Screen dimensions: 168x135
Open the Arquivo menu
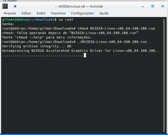(x=10, y=13)
